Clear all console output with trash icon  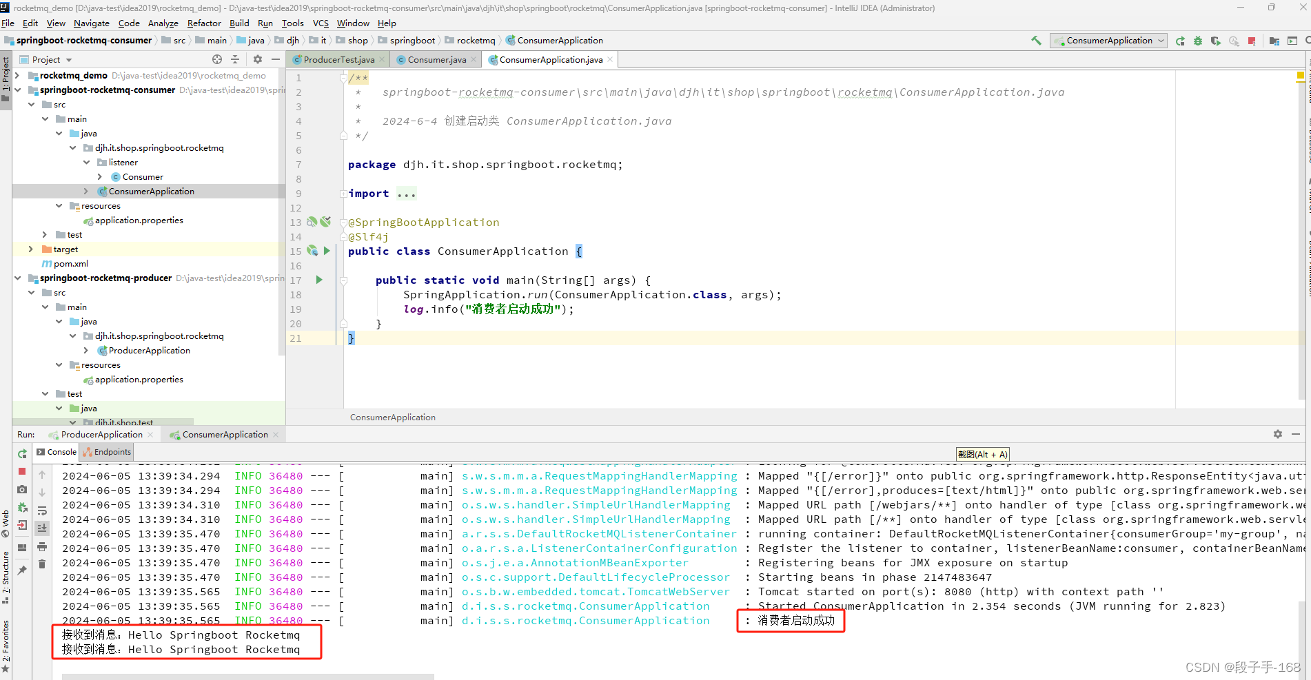42,564
